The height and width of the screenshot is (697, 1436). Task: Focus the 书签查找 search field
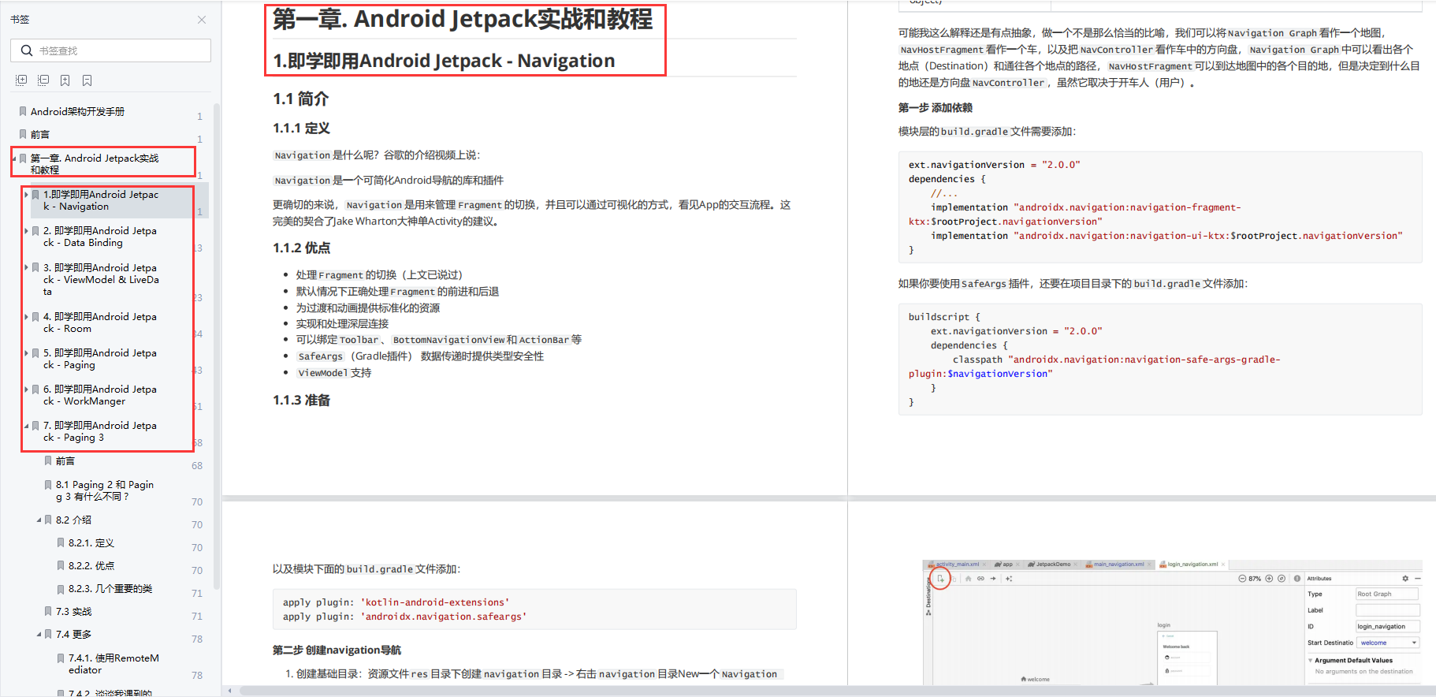(x=110, y=50)
